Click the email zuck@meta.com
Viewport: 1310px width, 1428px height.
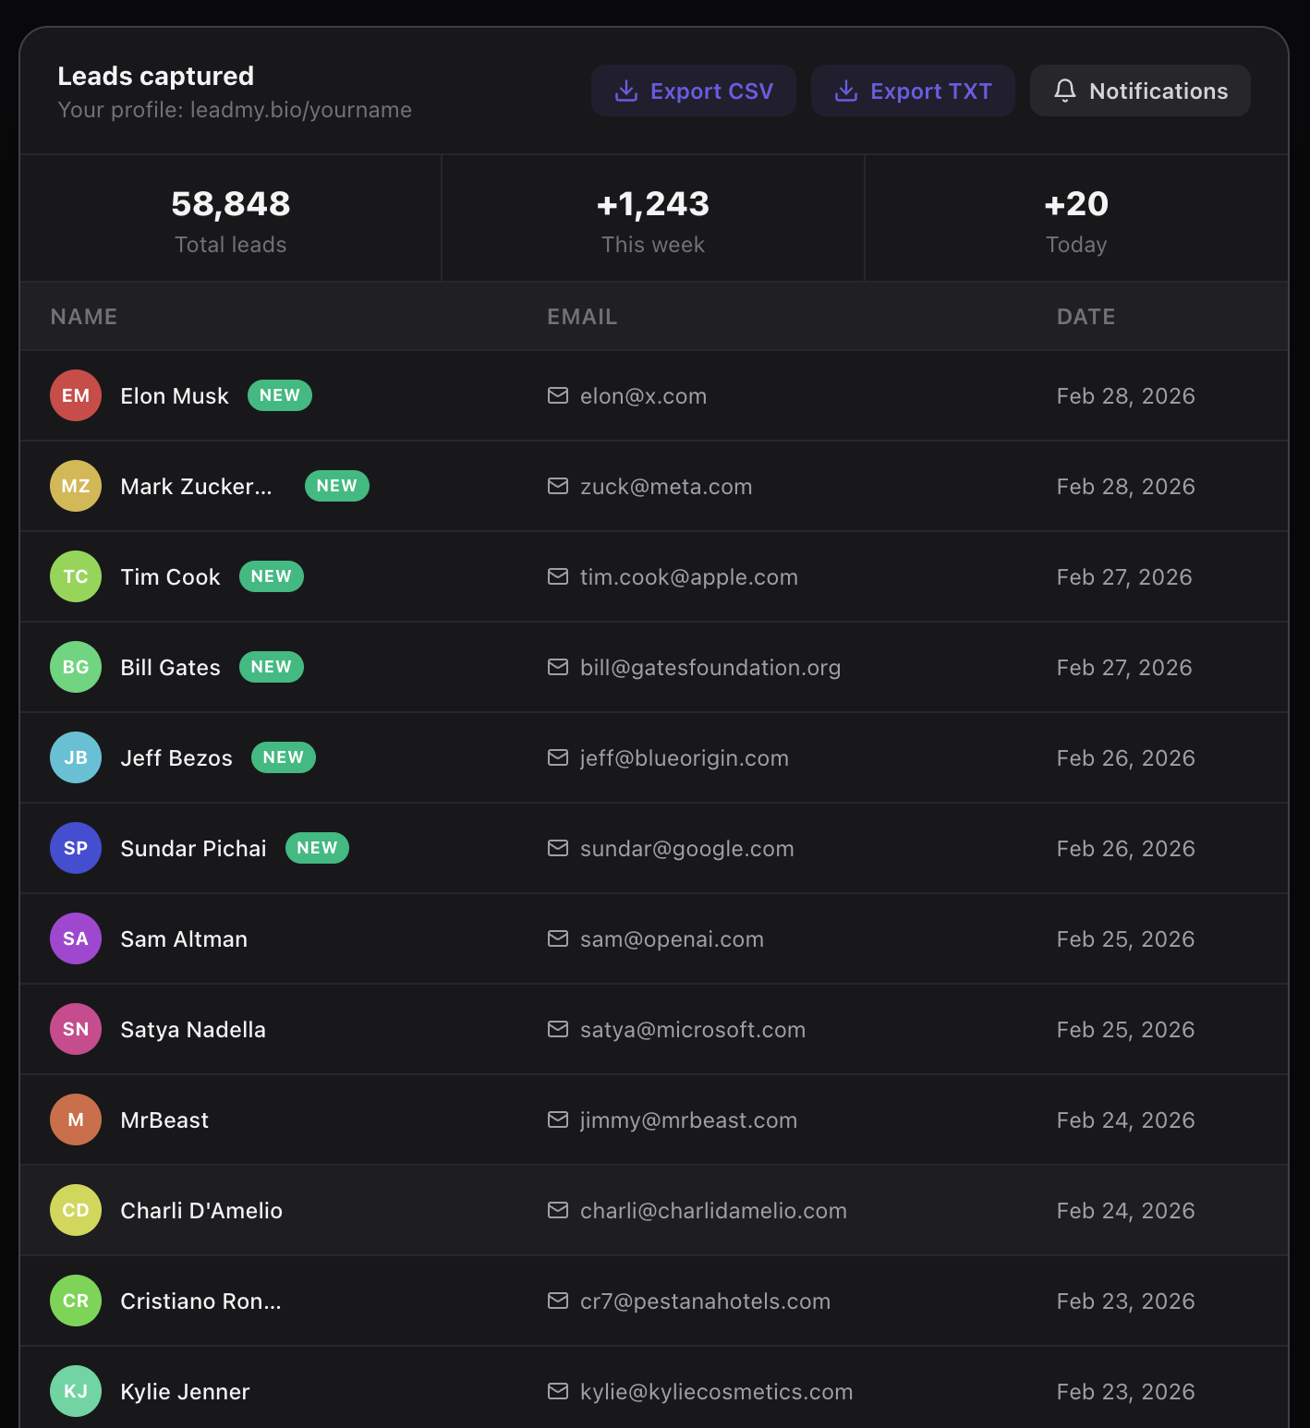(x=666, y=487)
